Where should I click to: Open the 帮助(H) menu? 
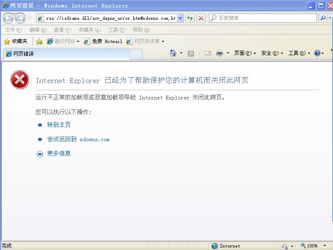tap(141, 30)
